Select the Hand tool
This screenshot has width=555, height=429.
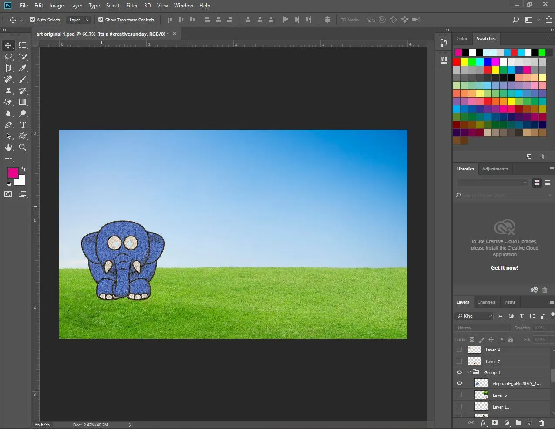[8, 147]
